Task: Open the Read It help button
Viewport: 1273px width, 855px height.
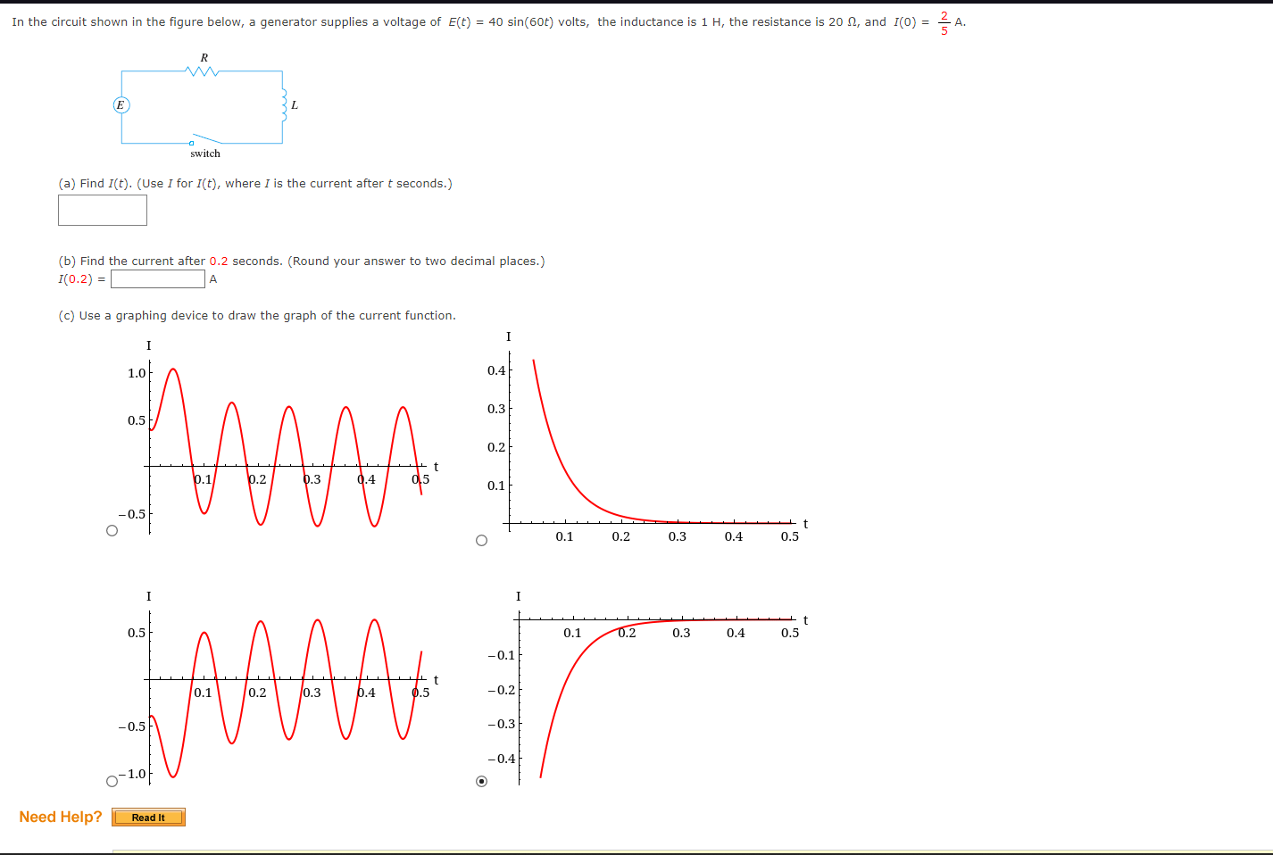Action: tap(148, 818)
